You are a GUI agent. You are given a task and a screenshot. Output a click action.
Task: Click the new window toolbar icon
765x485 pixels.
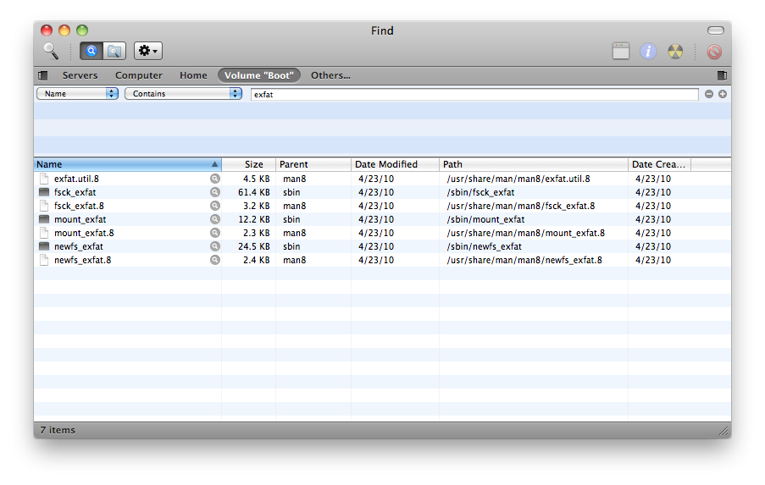621,51
